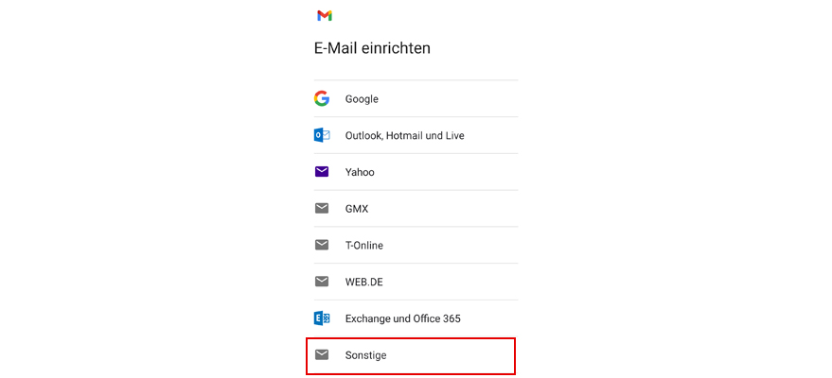
Task: Click the envelope icon beside GMX
Action: coord(322,208)
